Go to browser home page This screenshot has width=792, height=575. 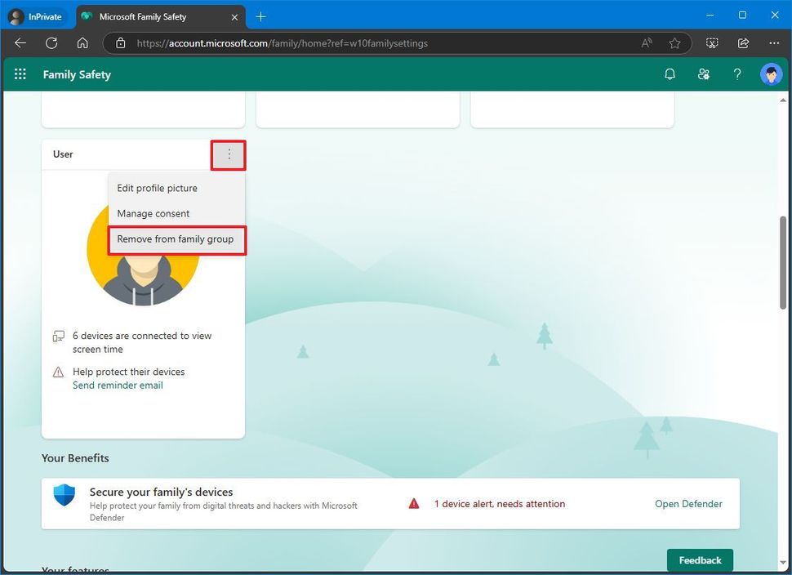82,43
